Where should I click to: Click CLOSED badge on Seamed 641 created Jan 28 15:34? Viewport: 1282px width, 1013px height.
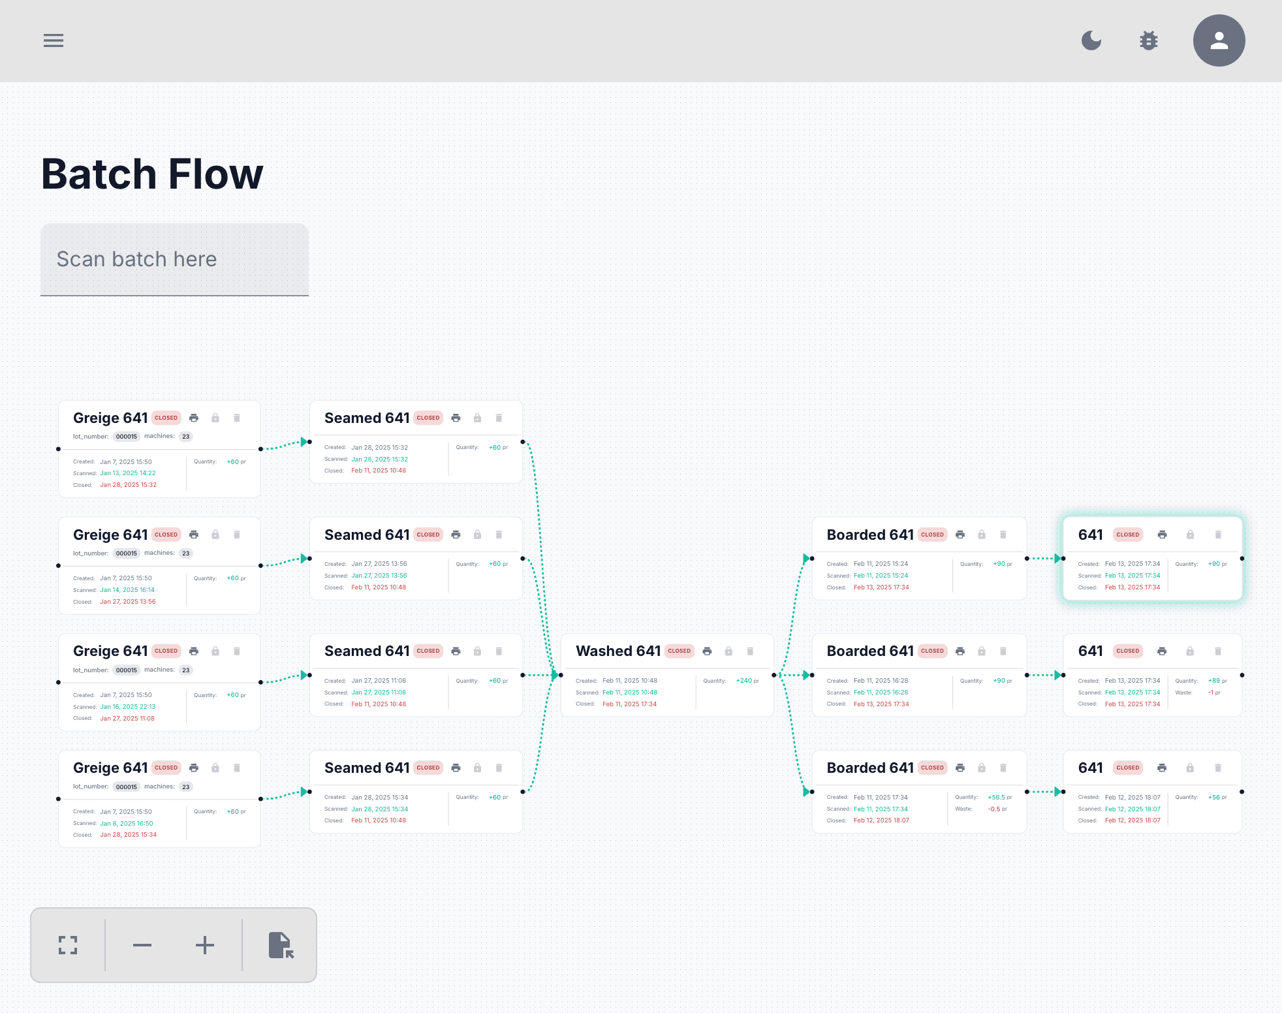click(x=428, y=768)
